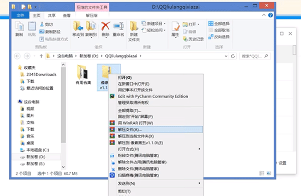Click the Up one level arrow
Screen dimensions: 301x196
(x=41, y=56)
